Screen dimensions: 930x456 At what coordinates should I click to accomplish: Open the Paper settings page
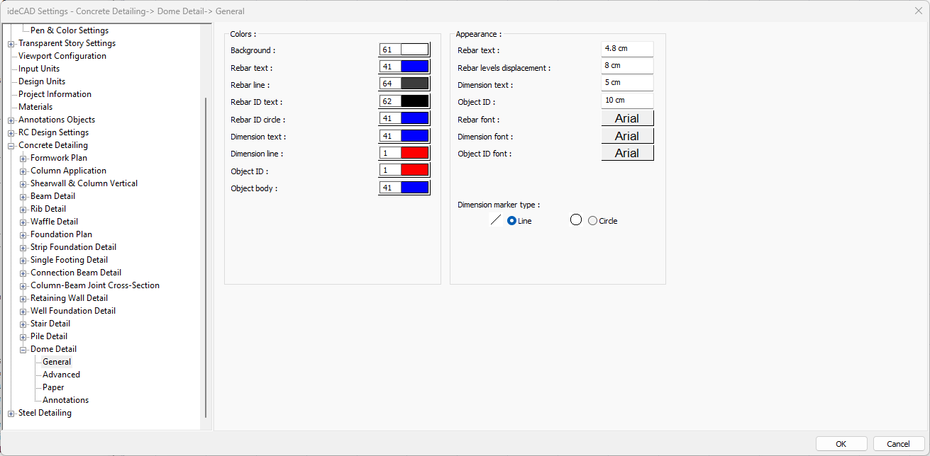pyautogui.click(x=53, y=387)
